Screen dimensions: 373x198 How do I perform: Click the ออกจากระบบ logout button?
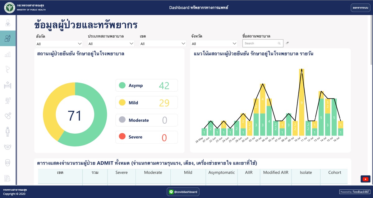click(x=360, y=7)
